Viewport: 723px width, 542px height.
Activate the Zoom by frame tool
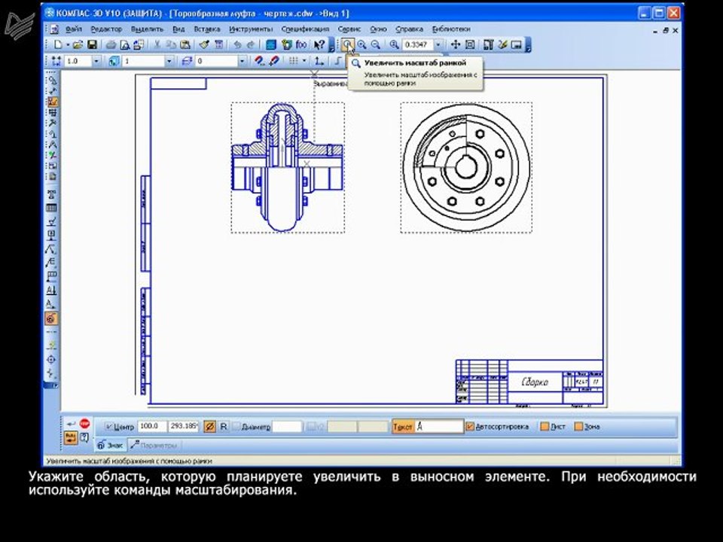pos(348,44)
